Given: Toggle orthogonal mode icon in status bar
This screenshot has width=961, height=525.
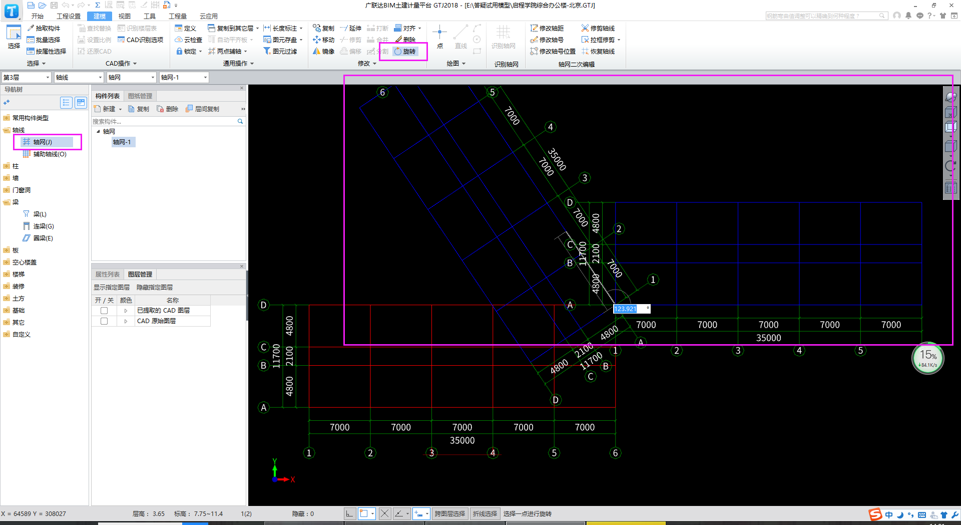Looking at the screenshot, I should tap(350, 513).
